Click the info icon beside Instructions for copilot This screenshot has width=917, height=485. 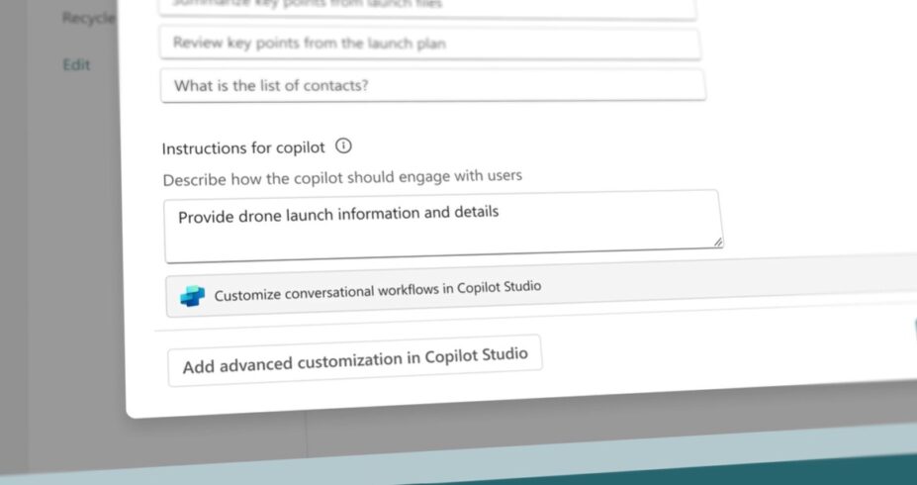click(x=343, y=146)
